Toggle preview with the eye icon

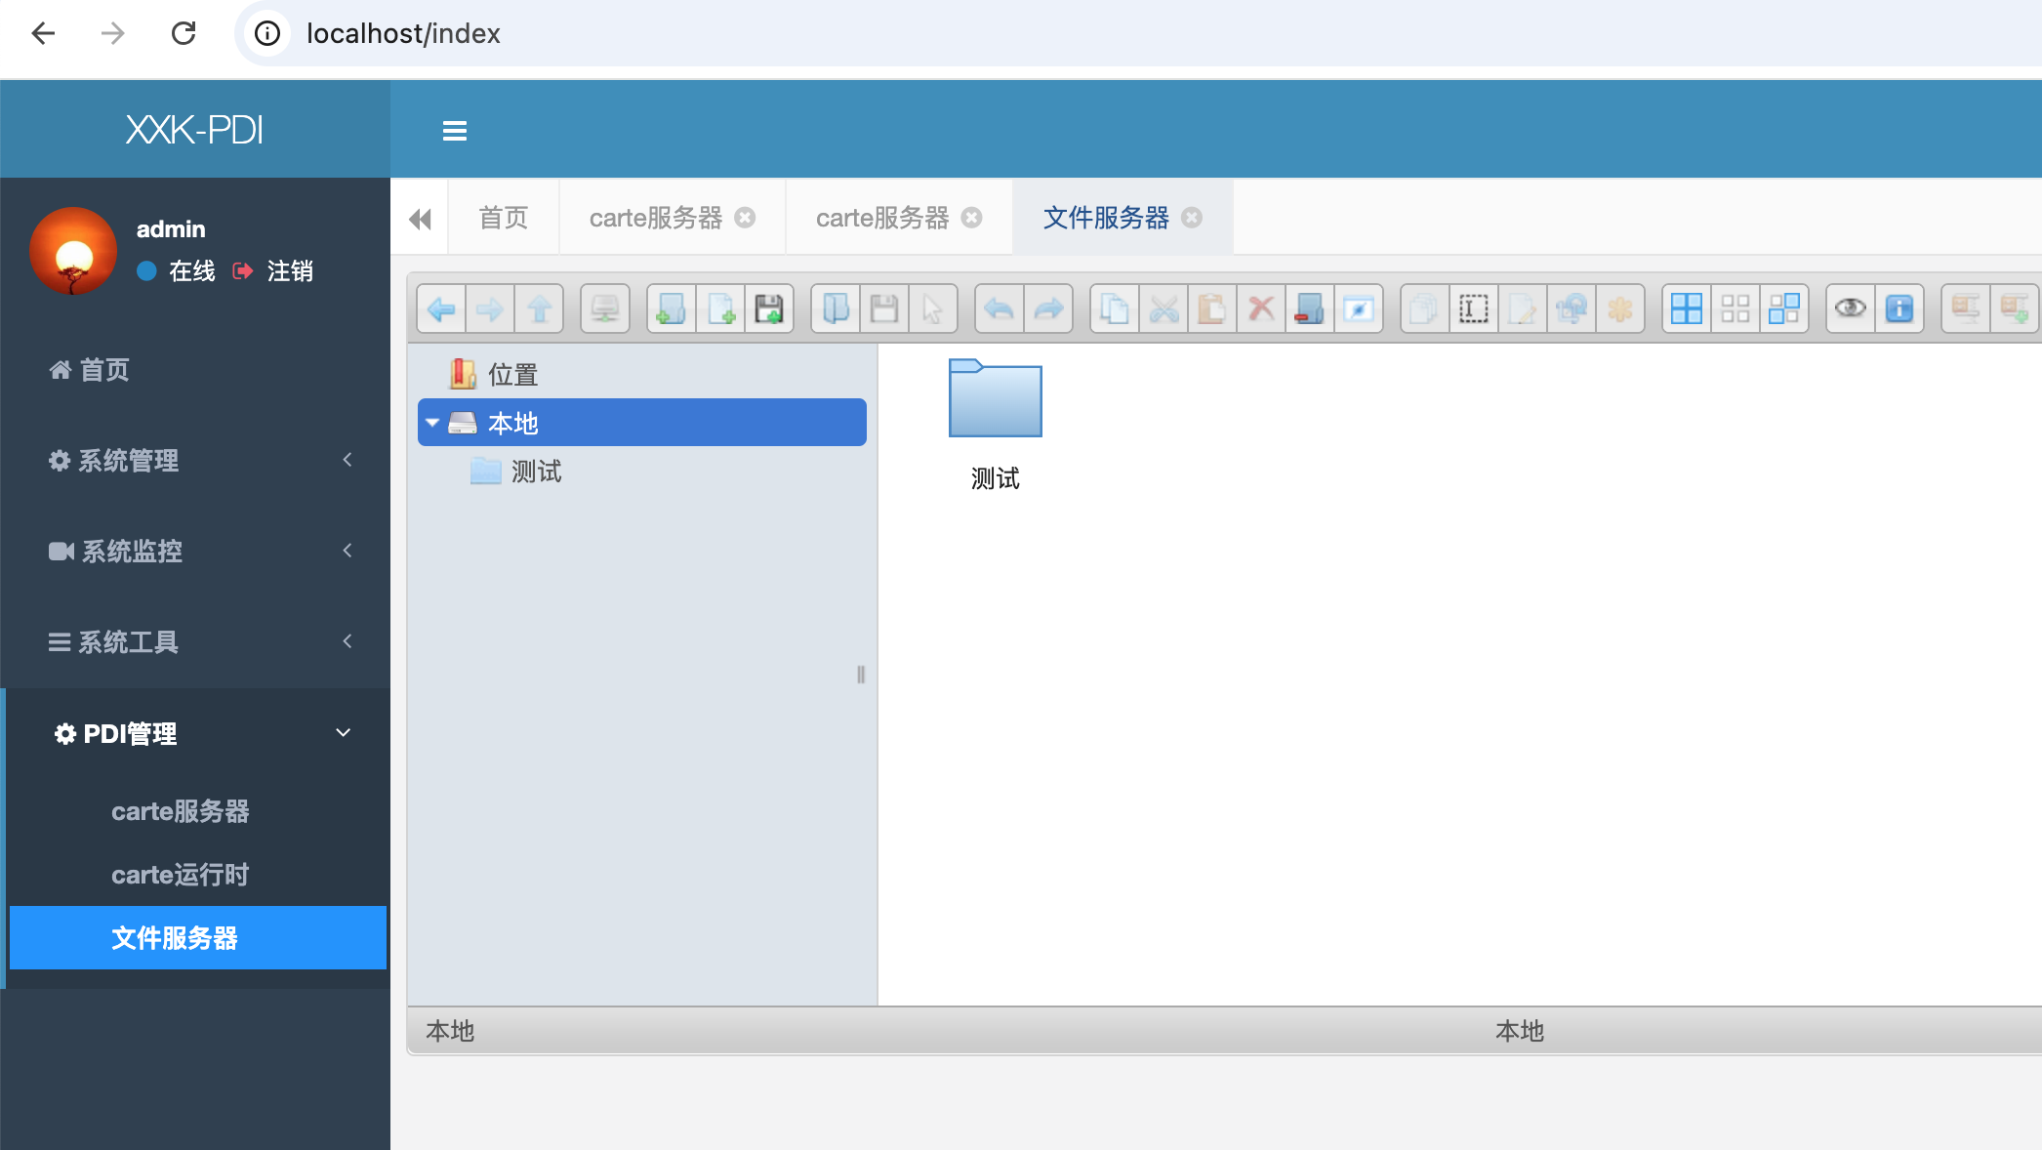pyautogui.click(x=1851, y=309)
